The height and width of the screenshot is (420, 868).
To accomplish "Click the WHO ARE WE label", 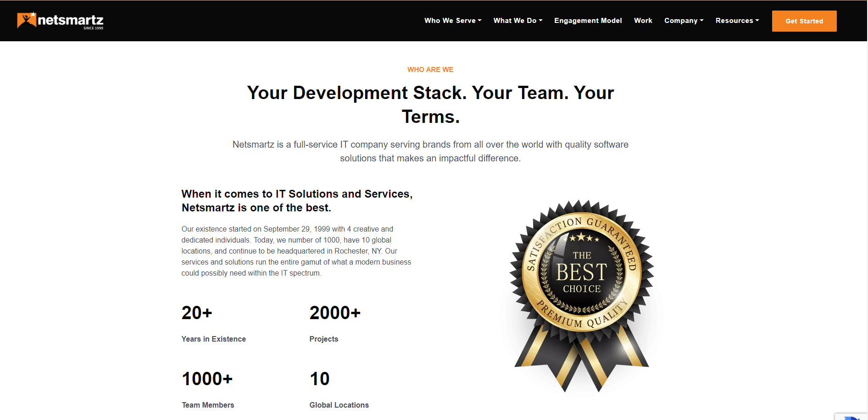I will (x=430, y=70).
